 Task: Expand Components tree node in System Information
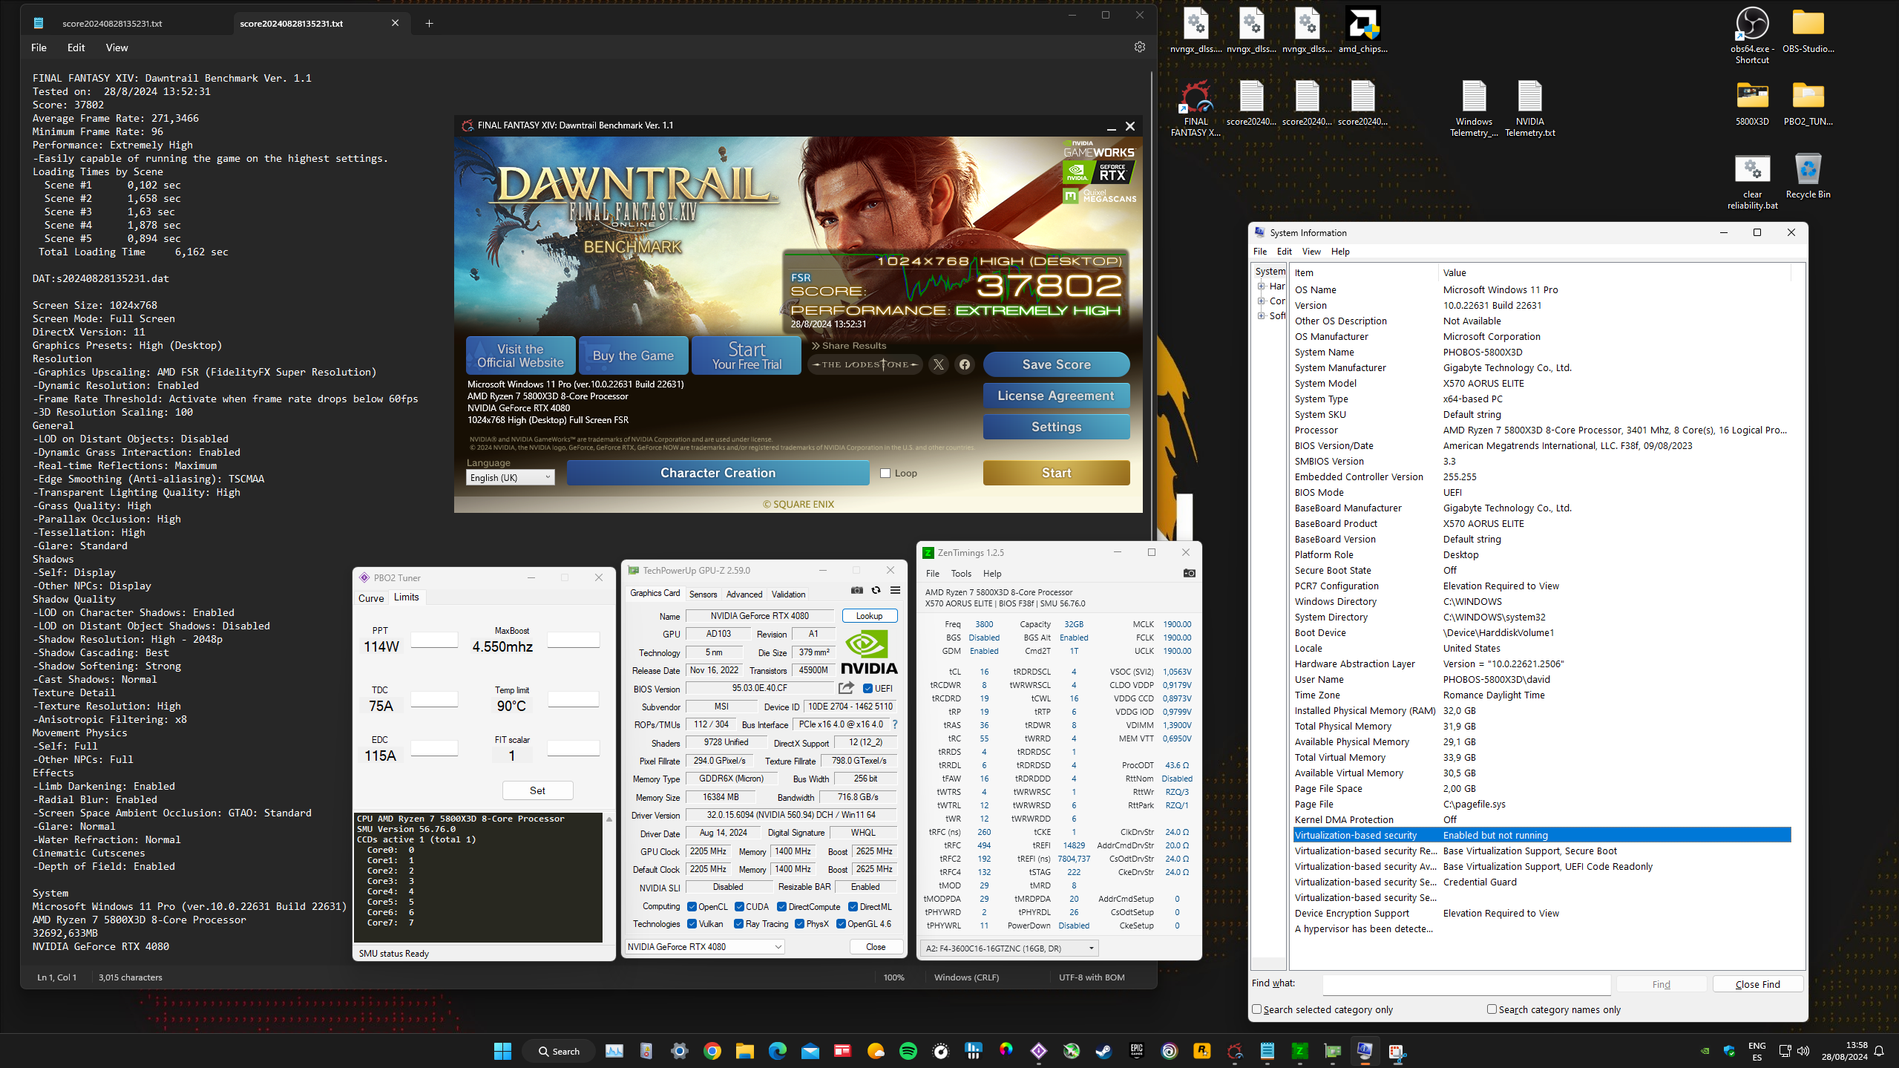click(1261, 301)
